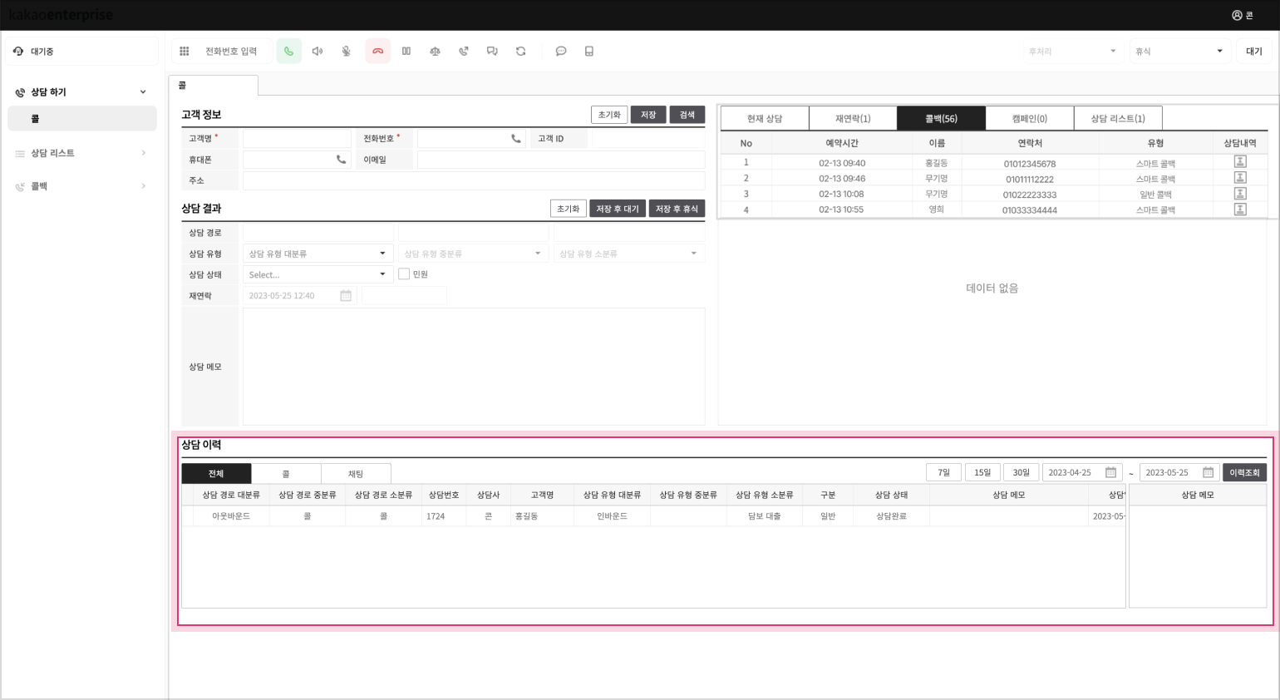Image resolution: width=1280 pixels, height=700 pixels.
Task: Open the 재연락 date calendar picker
Action: point(346,296)
